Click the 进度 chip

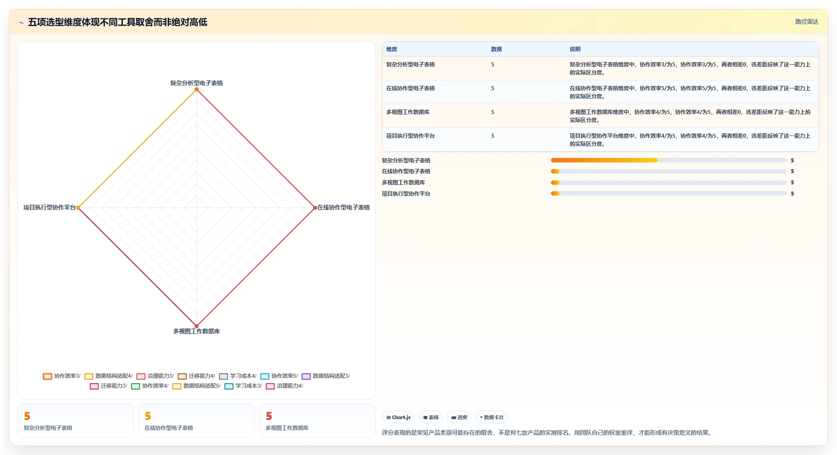pyautogui.click(x=459, y=417)
